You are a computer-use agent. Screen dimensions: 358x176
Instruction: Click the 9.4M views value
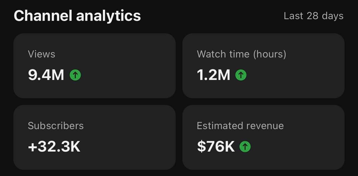click(x=46, y=75)
